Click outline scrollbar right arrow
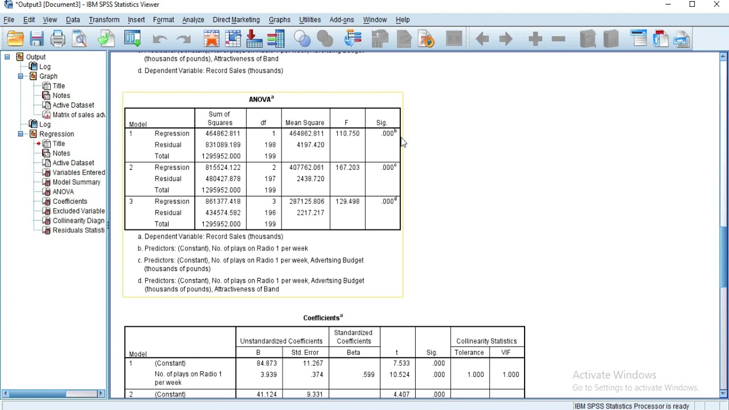 pos(101,393)
